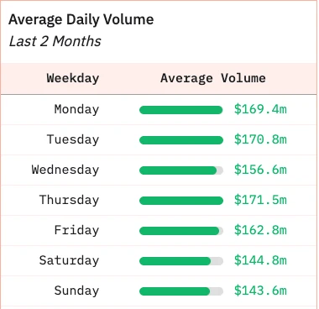319x309 pixels.
Task: Click the $171.5m Thursday value
Action: [x=260, y=200]
